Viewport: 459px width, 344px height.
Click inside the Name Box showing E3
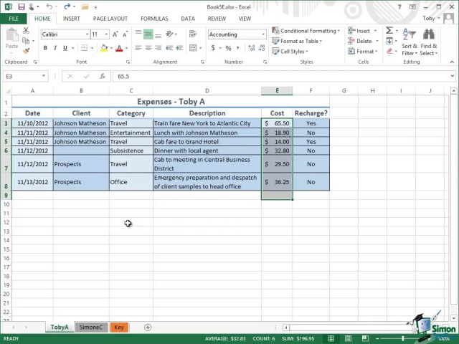pos(22,76)
